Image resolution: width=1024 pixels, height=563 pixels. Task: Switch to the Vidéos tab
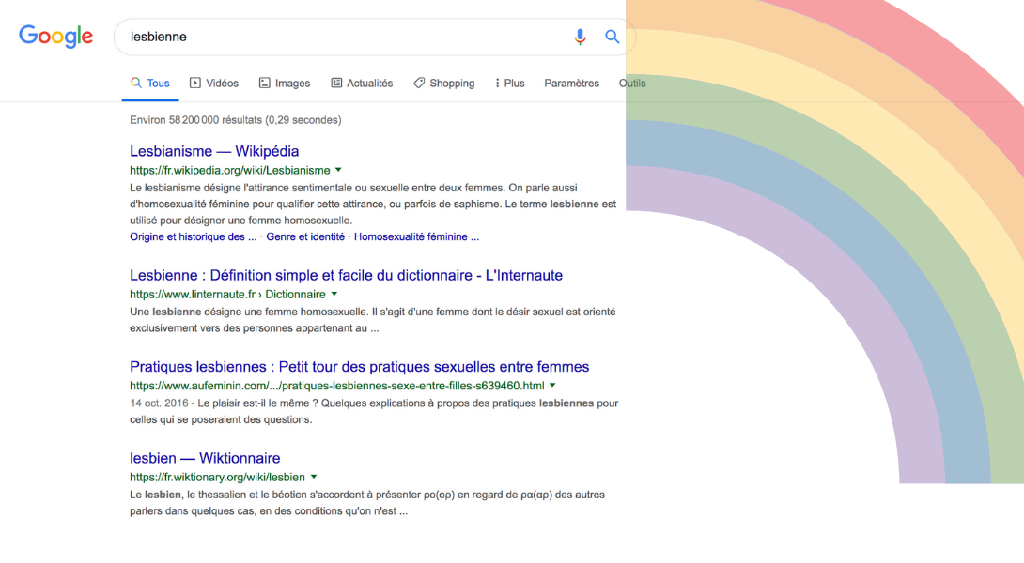(214, 83)
